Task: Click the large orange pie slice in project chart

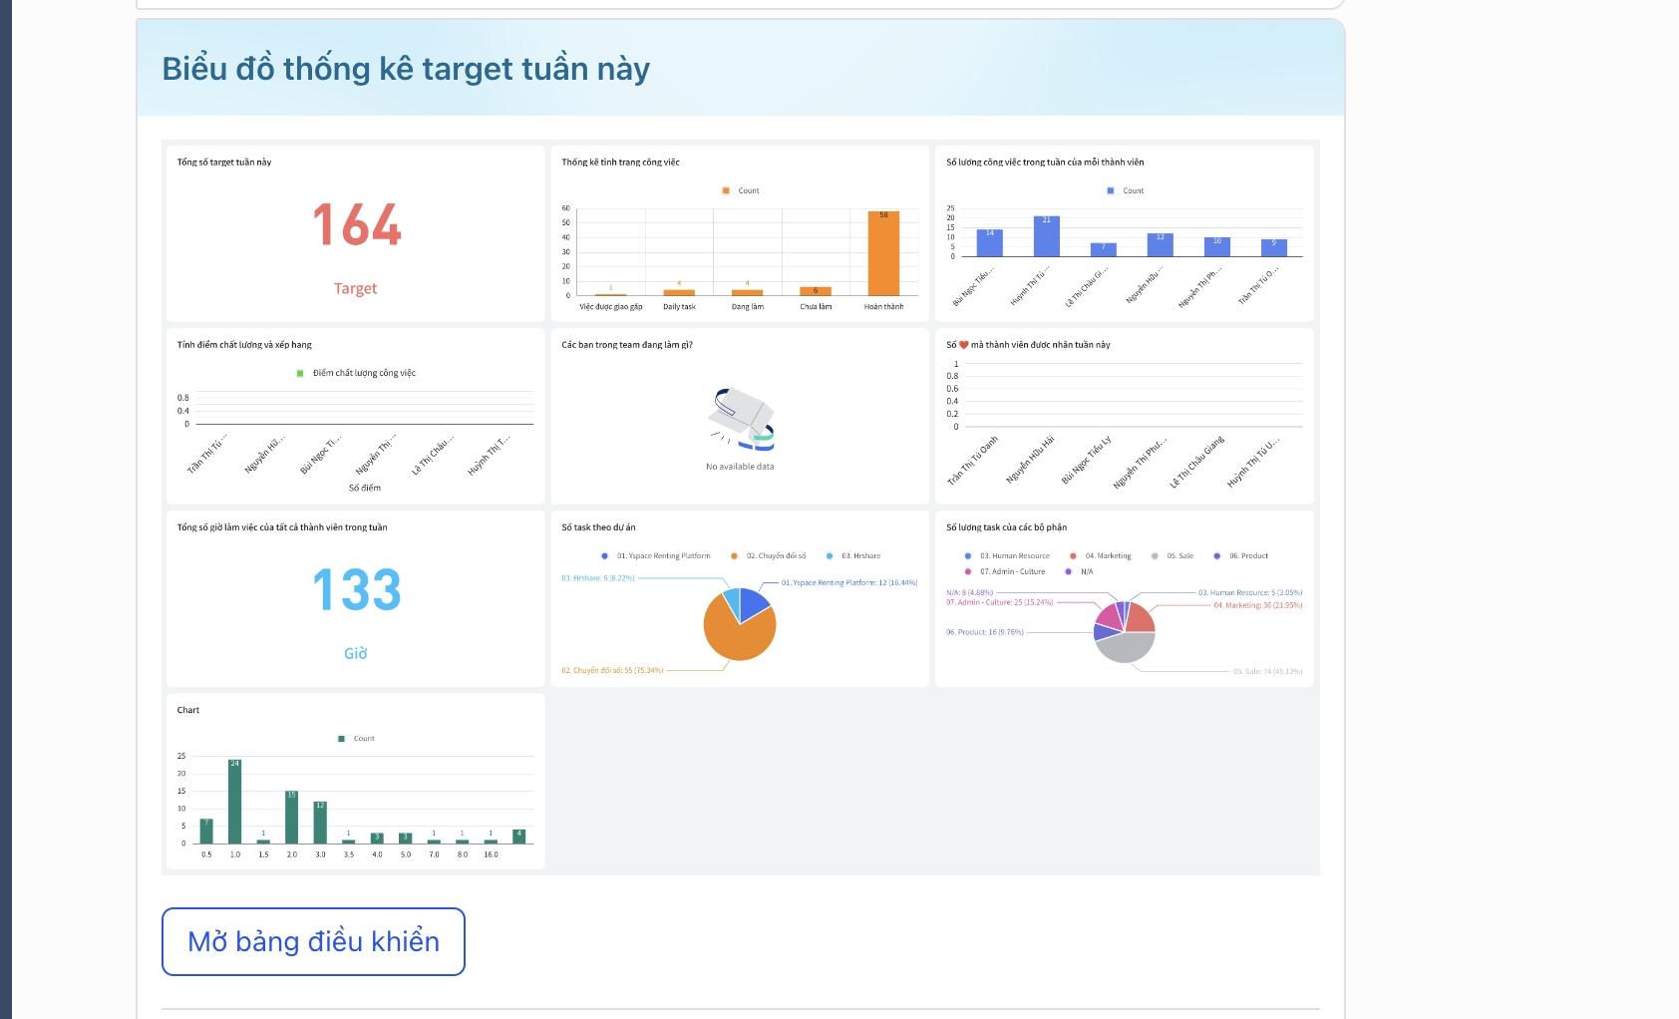Action: coord(736,634)
